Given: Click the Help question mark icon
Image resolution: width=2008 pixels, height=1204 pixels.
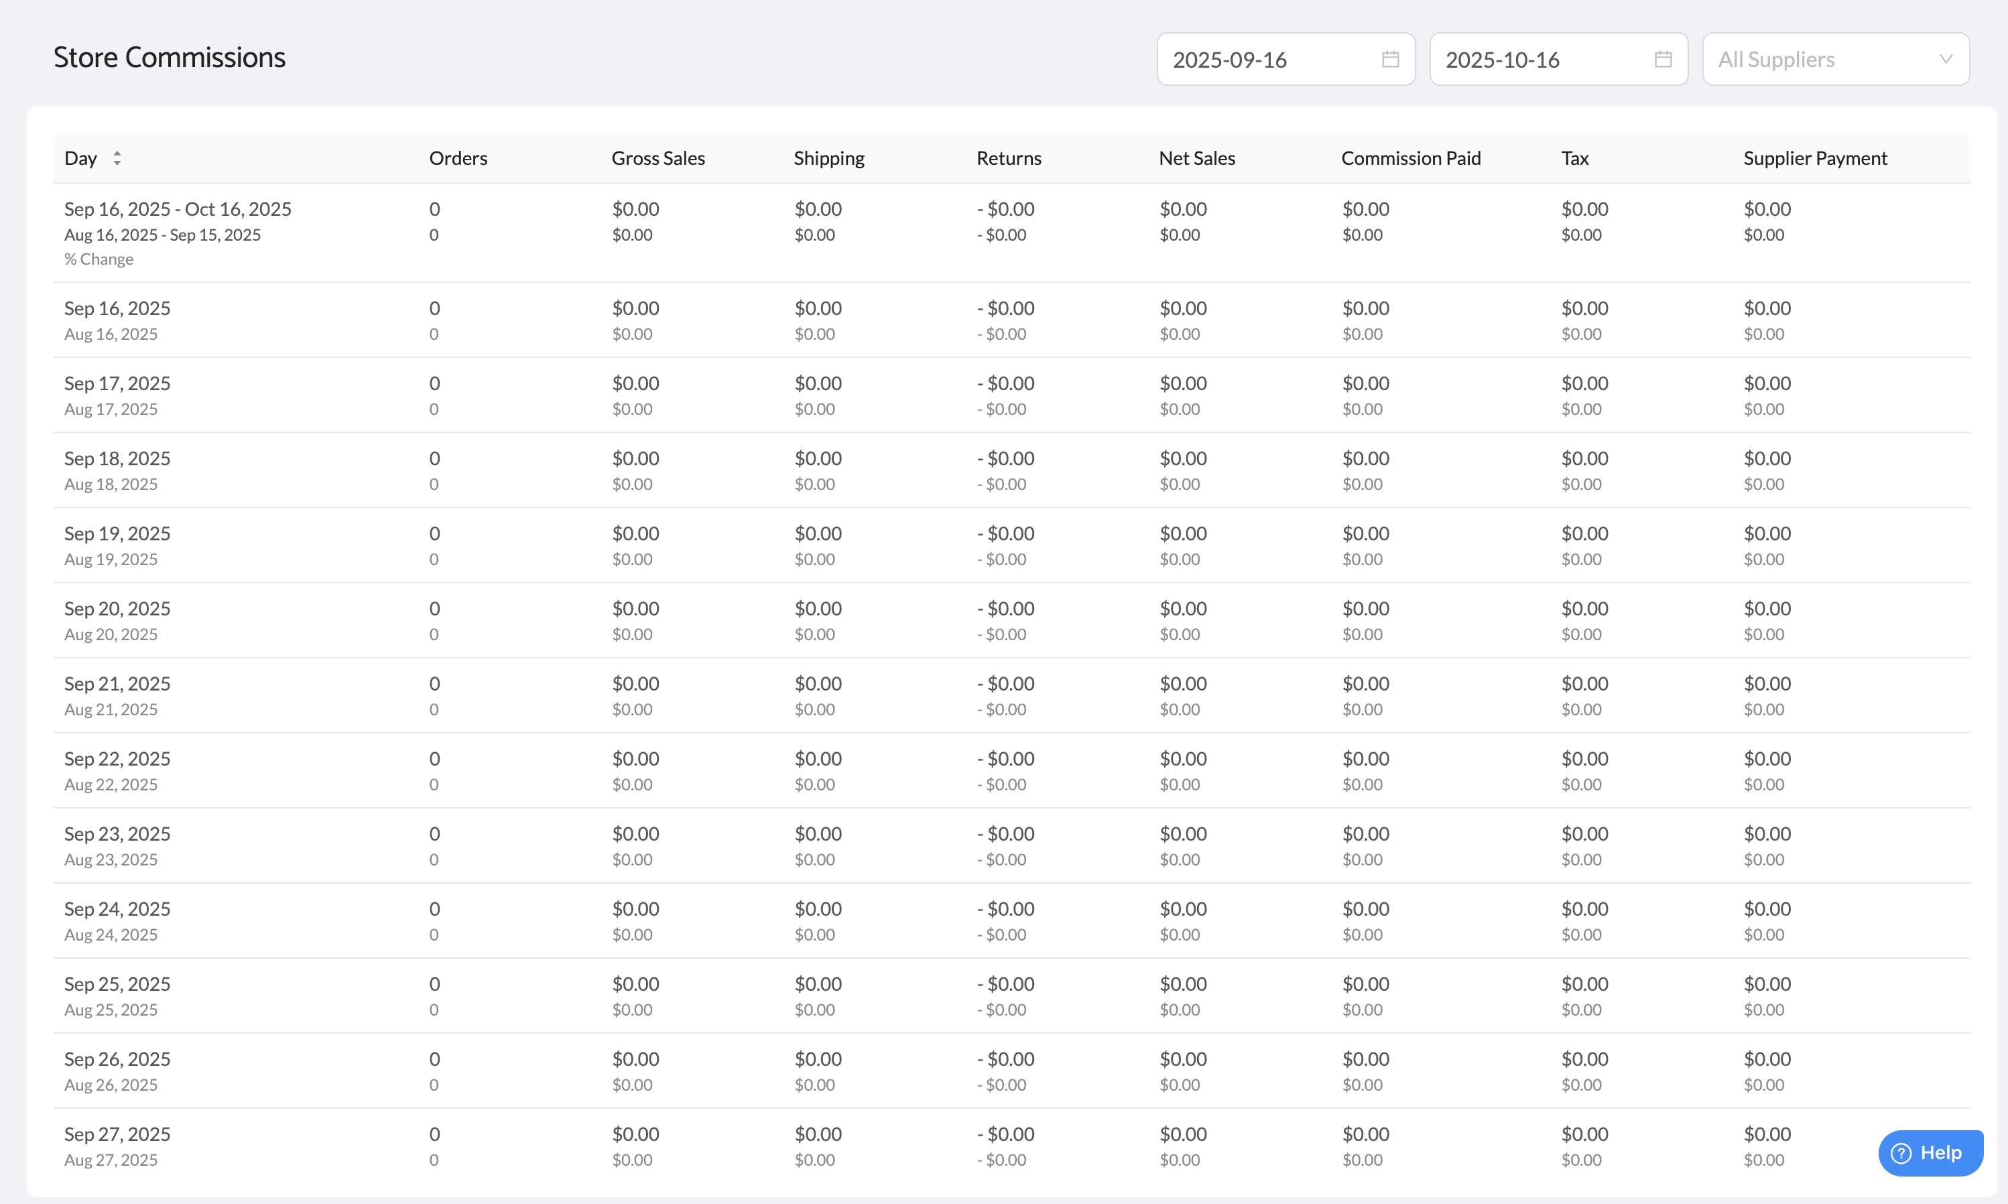Looking at the screenshot, I should point(1901,1153).
